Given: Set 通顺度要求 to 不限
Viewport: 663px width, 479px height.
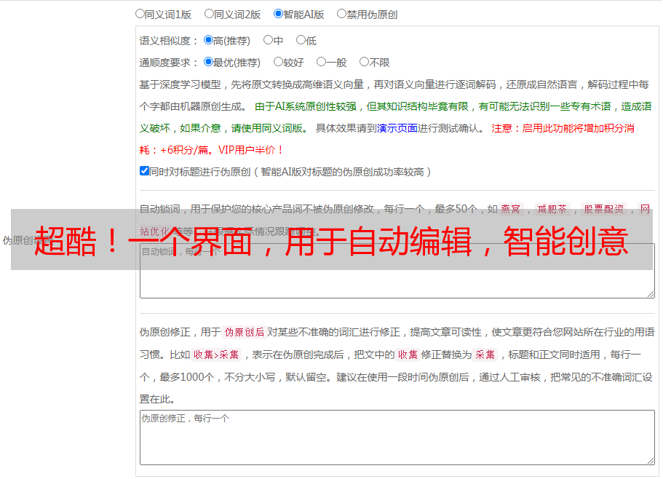Looking at the screenshot, I should pyautogui.click(x=364, y=62).
